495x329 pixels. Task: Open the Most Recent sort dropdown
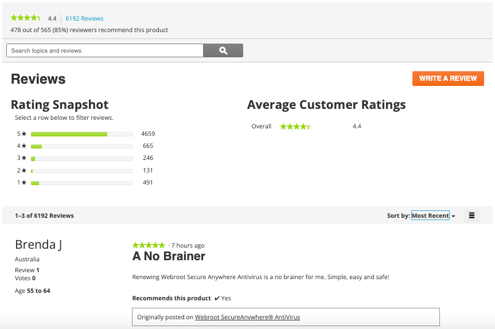point(430,216)
